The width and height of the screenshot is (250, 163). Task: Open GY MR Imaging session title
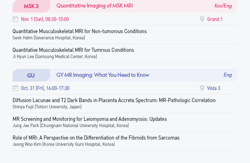pyautogui.click(x=102, y=75)
